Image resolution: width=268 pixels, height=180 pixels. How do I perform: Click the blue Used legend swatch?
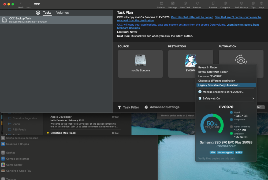[x=232, y=112]
